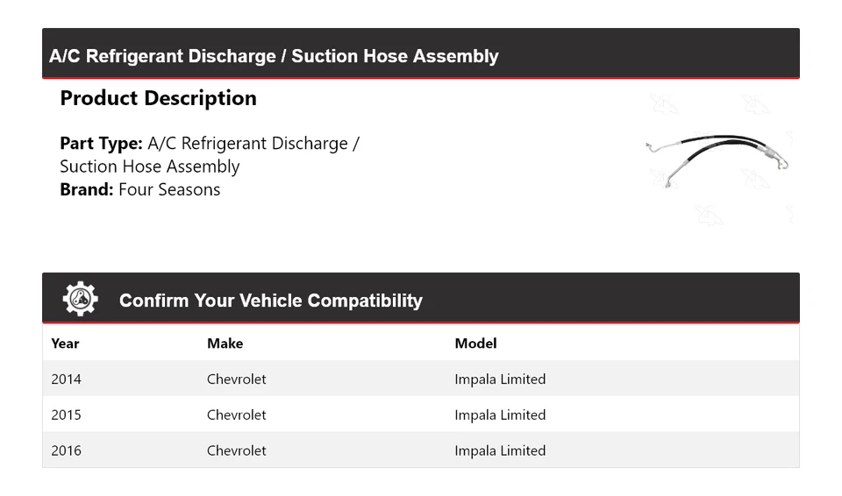Select the Product Description heading
The height and width of the screenshot is (496, 842).
(158, 98)
